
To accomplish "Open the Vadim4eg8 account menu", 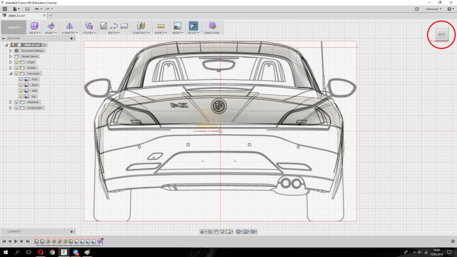I will [x=433, y=9].
